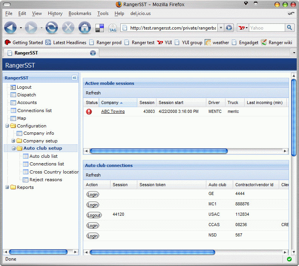Click Login button for GE auto club
Image resolution: width=299 pixels, height=266 pixels.
tap(92, 195)
